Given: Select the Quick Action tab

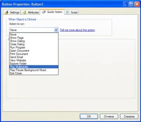Looking at the screenshot, I should 52,12.
